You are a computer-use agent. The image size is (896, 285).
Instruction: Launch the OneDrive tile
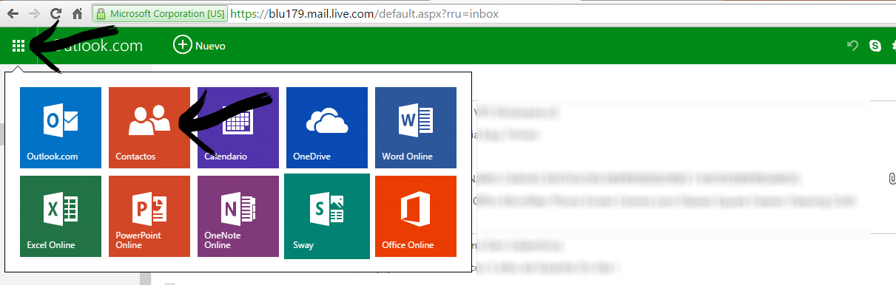pos(327,128)
